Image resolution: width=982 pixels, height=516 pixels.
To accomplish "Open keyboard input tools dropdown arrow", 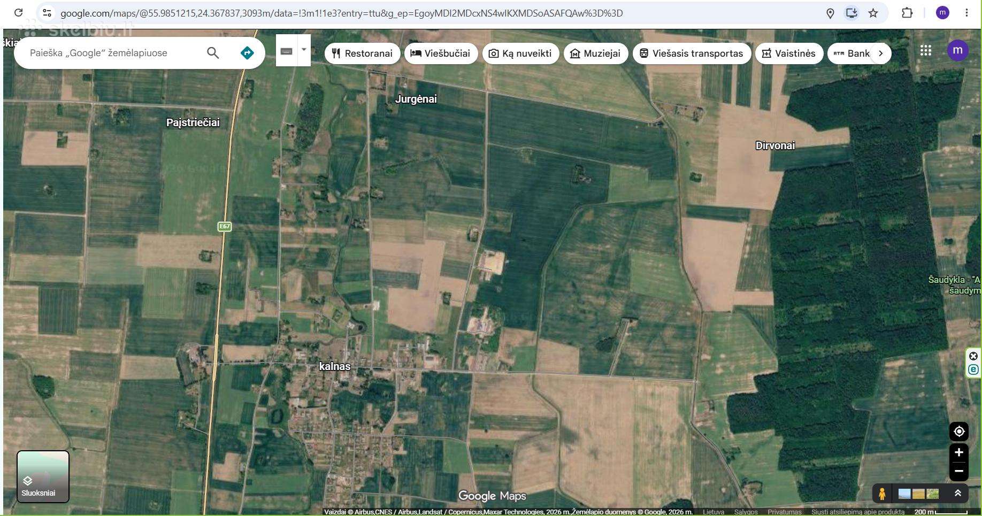I will (304, 50).
